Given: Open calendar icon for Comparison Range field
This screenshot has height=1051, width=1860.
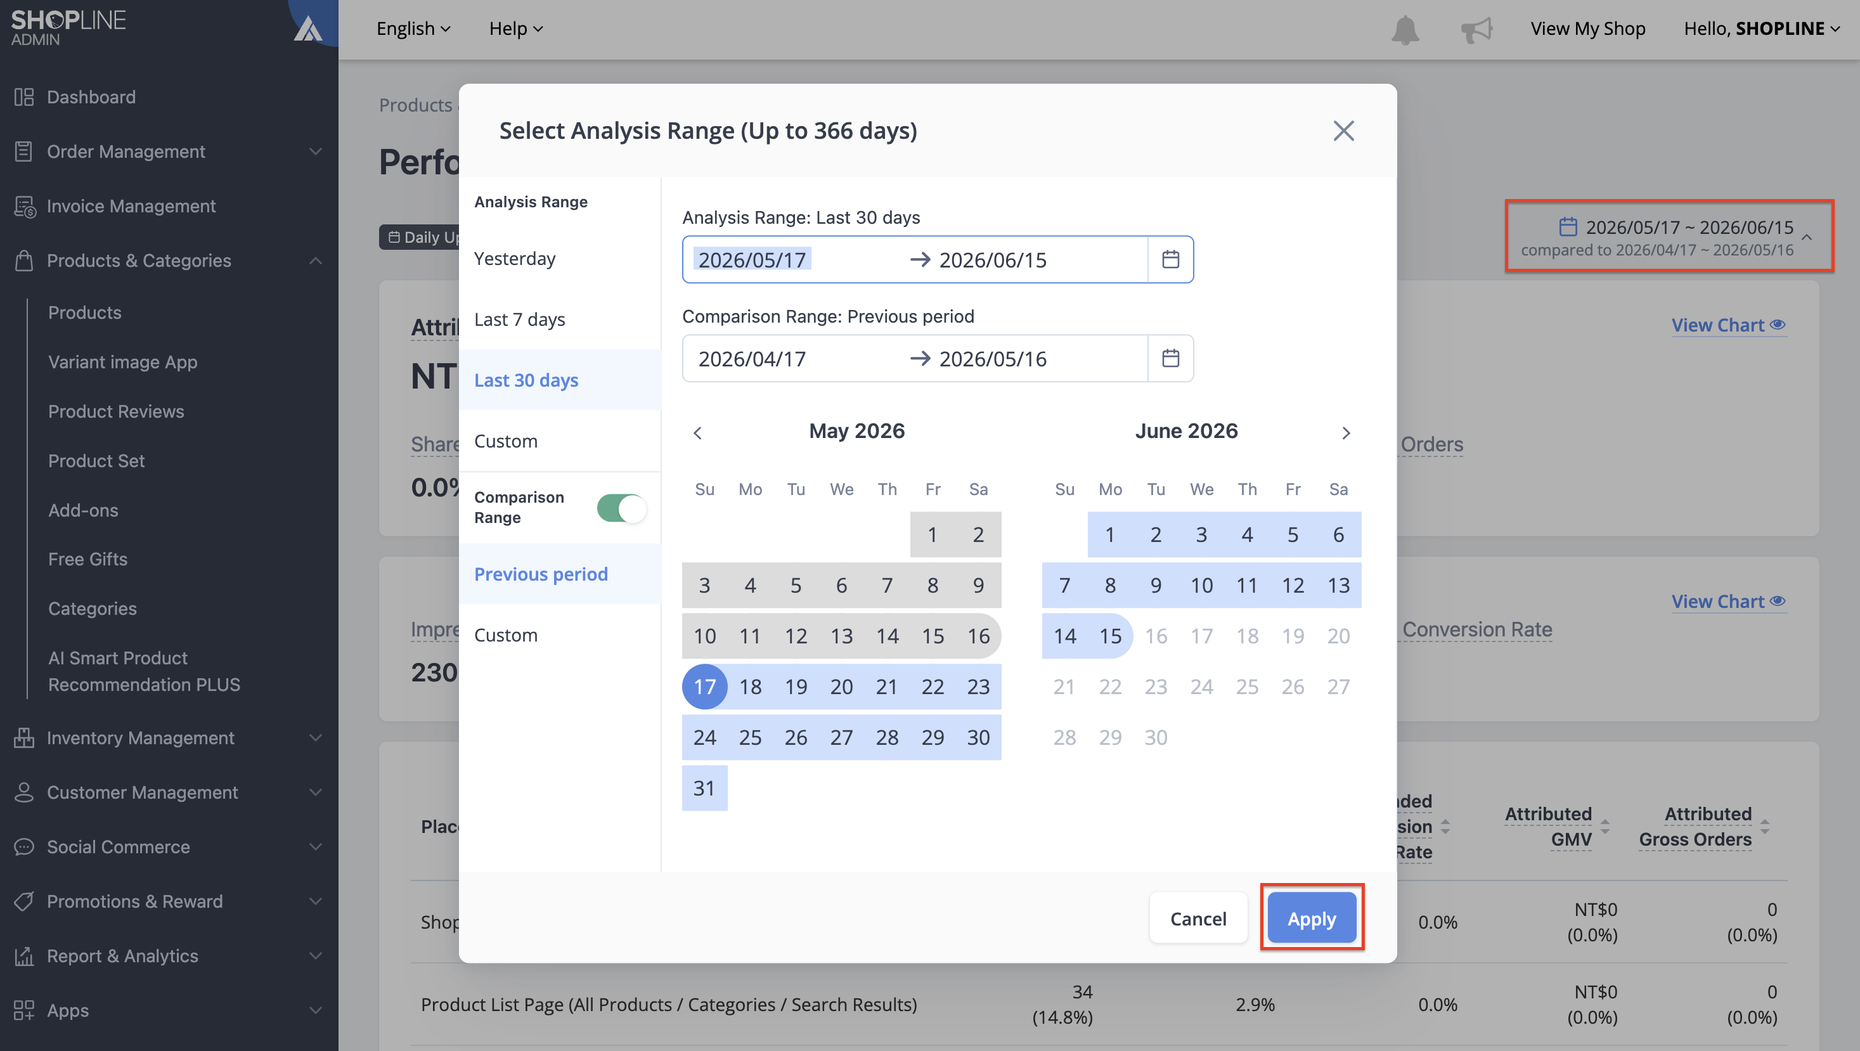Looking at the screenshot, I should (x=1170, y=358).
